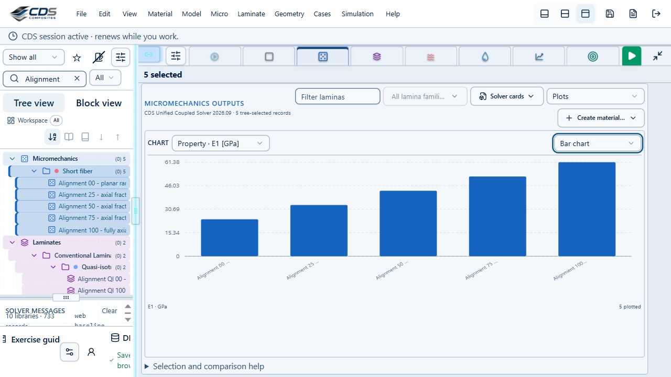Click the crossed-out pen icon
671x377 pixels.
[99, 58]
